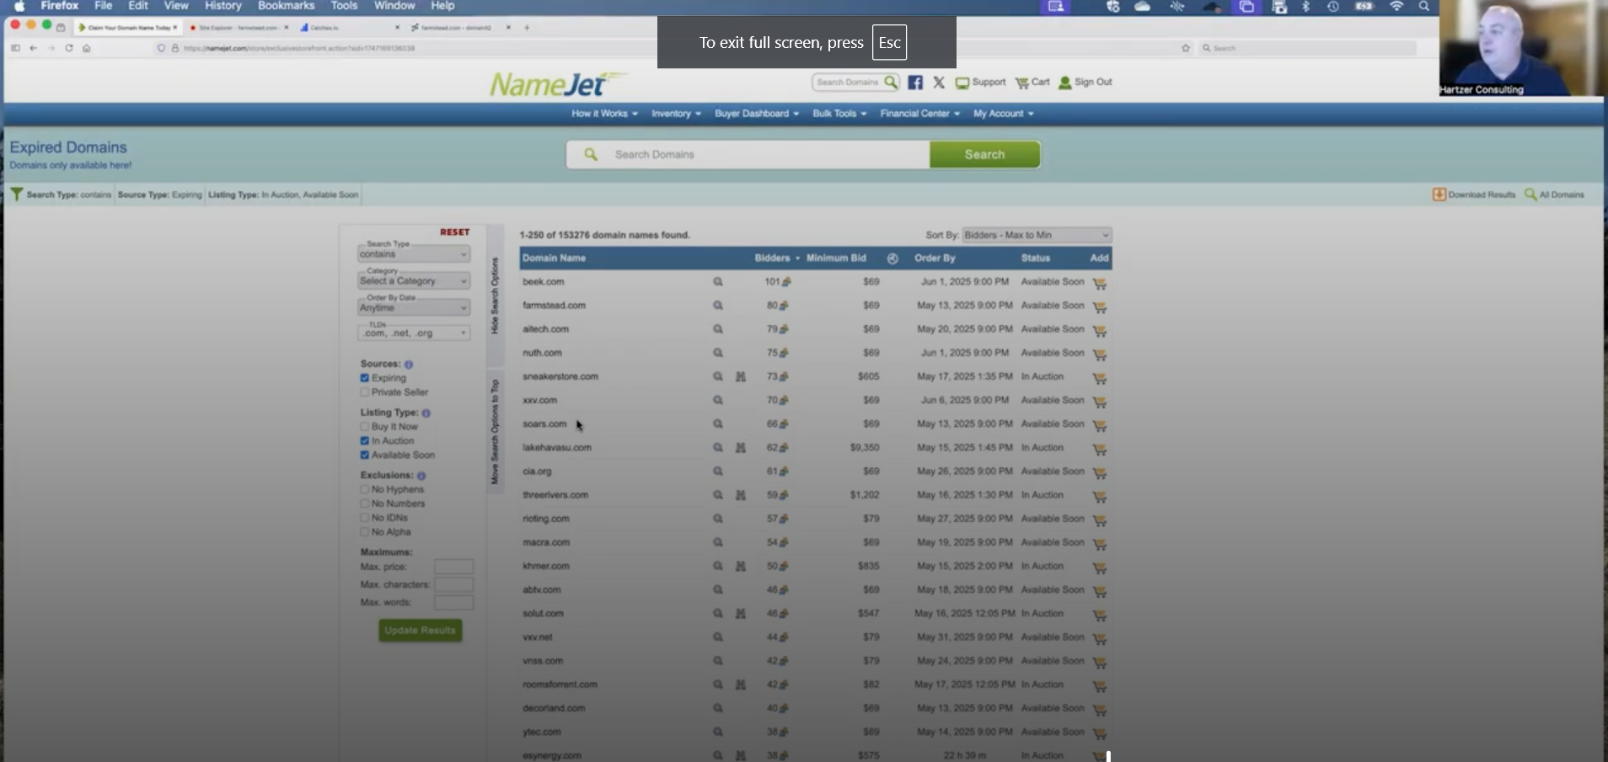Click auction icon beside solut.com
This screenshot has height=762, width=1608.
coord(740,614)
